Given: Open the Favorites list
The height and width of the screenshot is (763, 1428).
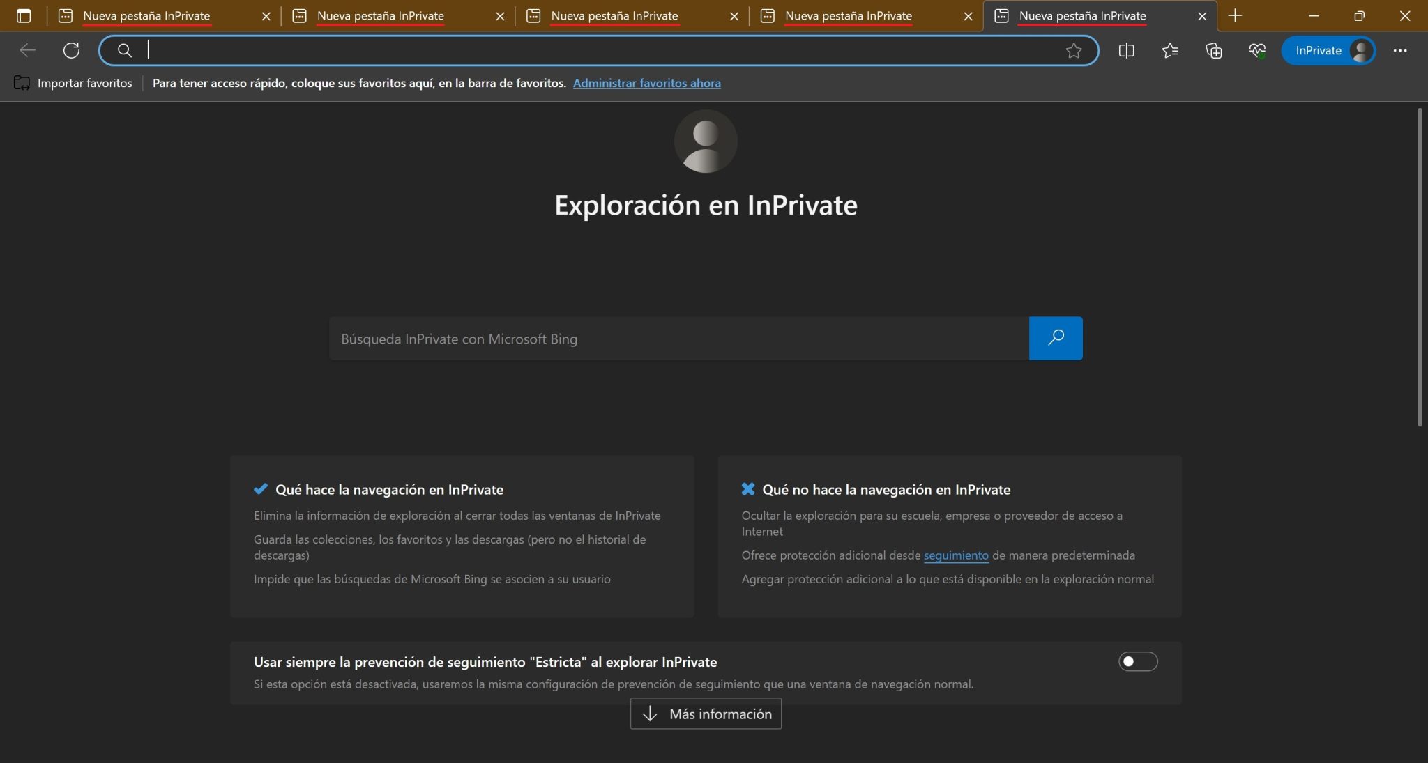Looking at the screenshot, I should pos(1170,50).
